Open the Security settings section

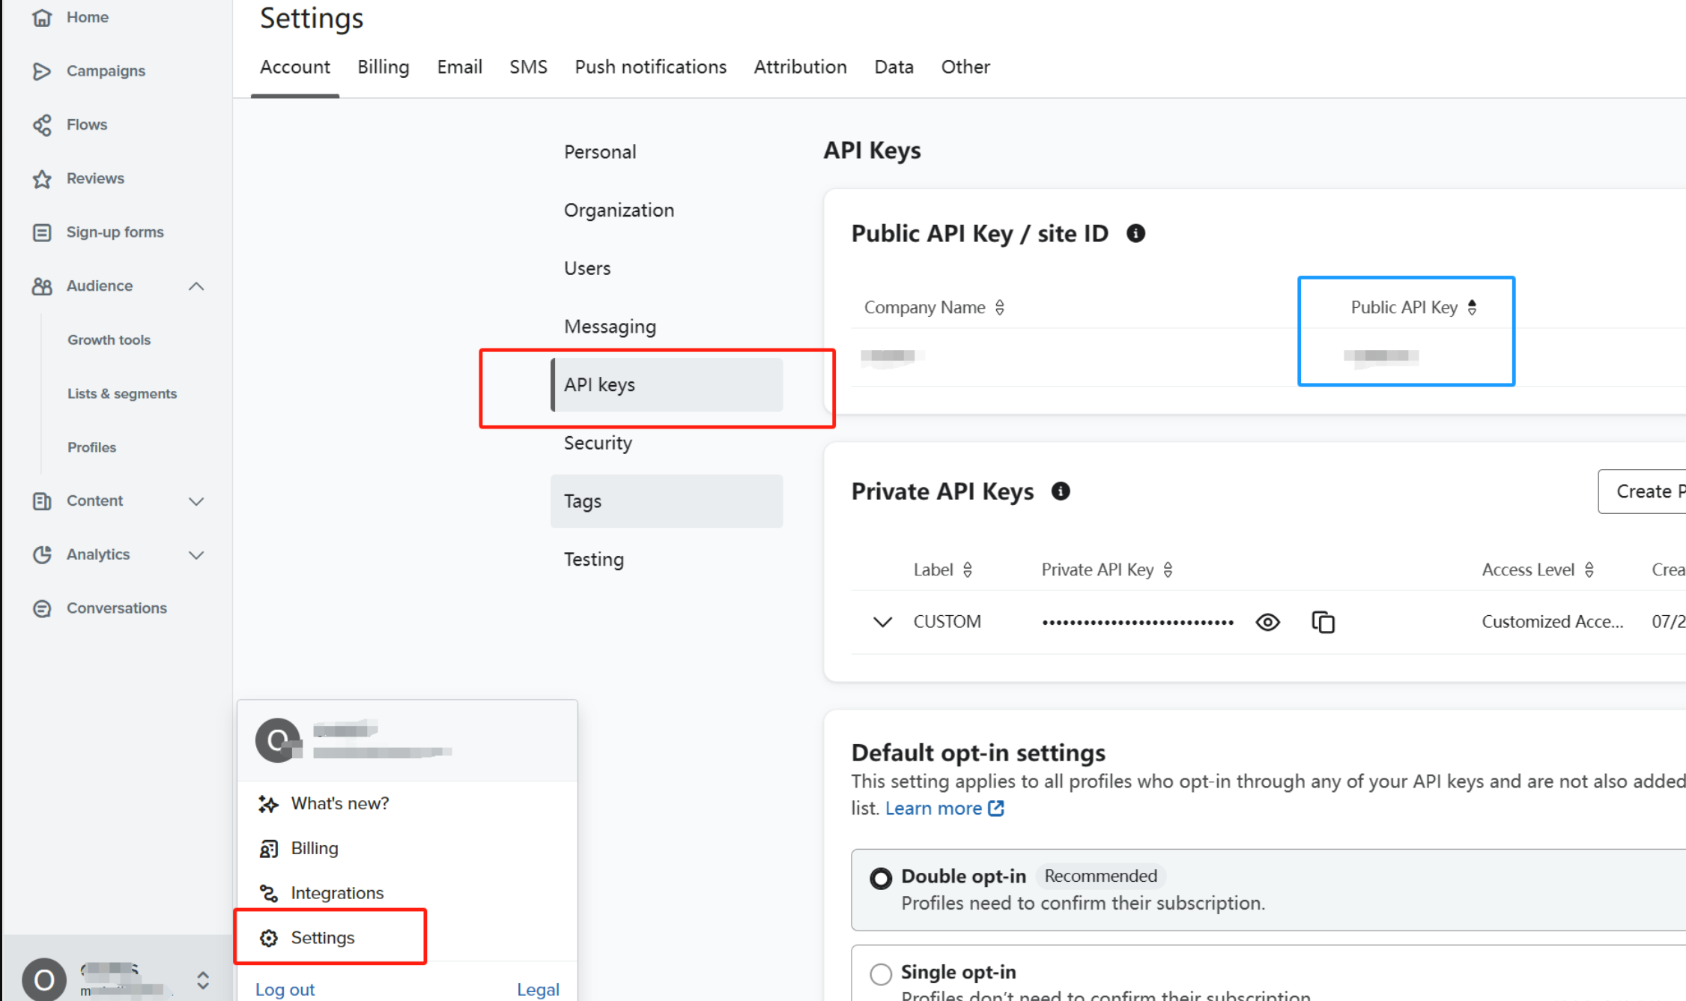pos(598,443)
